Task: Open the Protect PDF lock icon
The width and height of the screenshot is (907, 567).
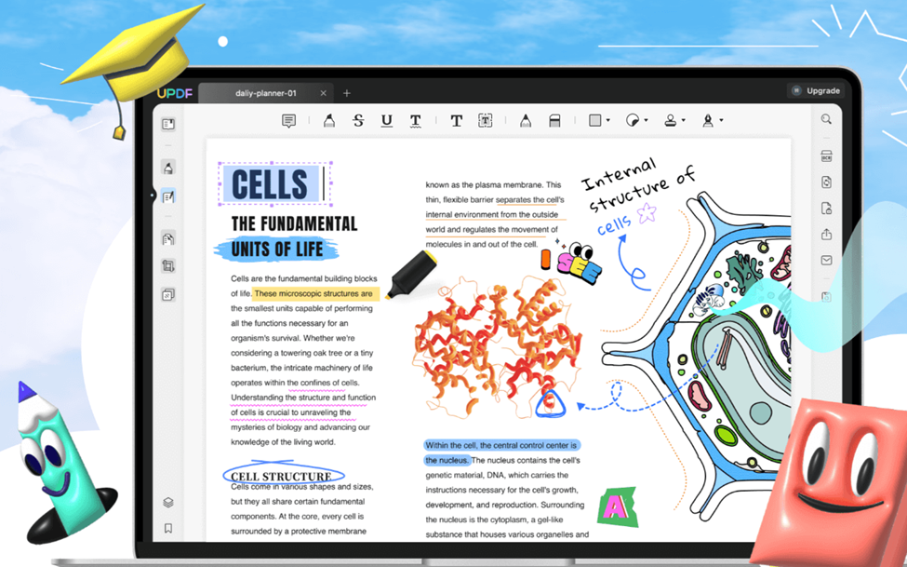Action: 827,209
